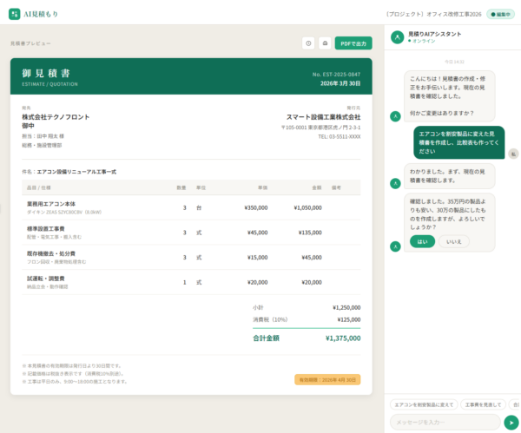
Task: Click the user avatar beside the green message
Action: [513, 153]
